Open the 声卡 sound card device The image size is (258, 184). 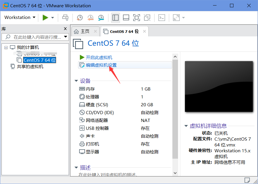pos(90,136)
